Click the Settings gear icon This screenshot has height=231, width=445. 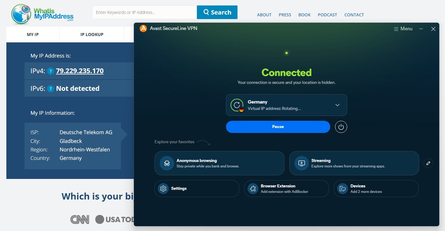click(x=163, y=189)
